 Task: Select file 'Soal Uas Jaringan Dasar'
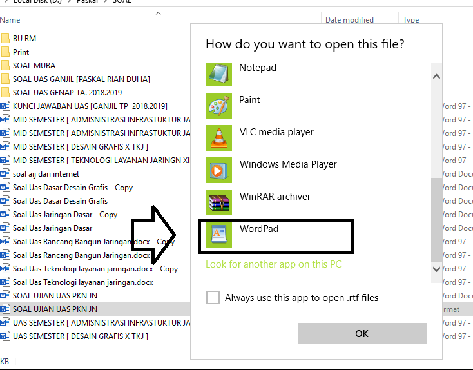point(52,228)
